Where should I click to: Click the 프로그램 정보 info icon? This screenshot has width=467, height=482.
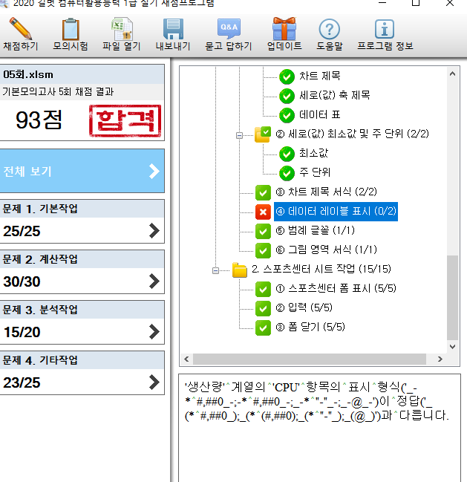click(x=384, y=30)
